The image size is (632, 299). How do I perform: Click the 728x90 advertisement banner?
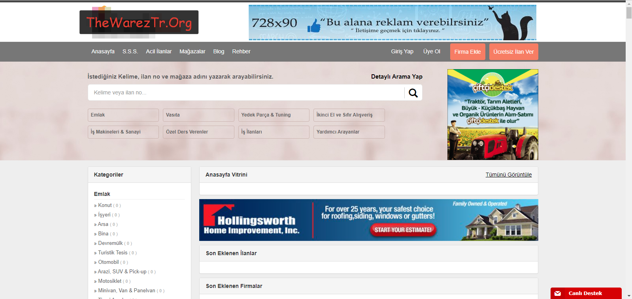click(392, 23)
